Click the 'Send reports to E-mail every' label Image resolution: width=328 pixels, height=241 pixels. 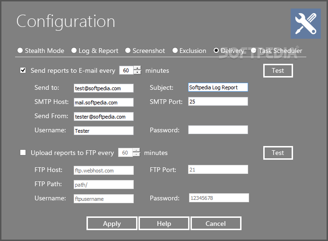pos(73,71)
